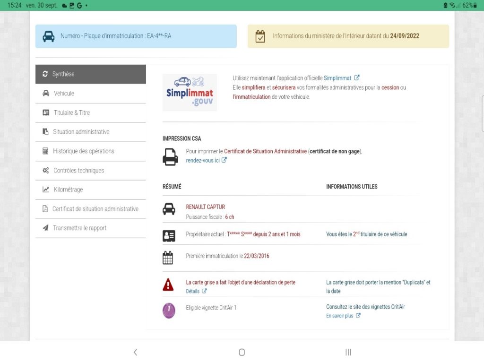Screen dimensions: 484x363
Task: Open Situation administrative section
Action: (x=91, y=132)
